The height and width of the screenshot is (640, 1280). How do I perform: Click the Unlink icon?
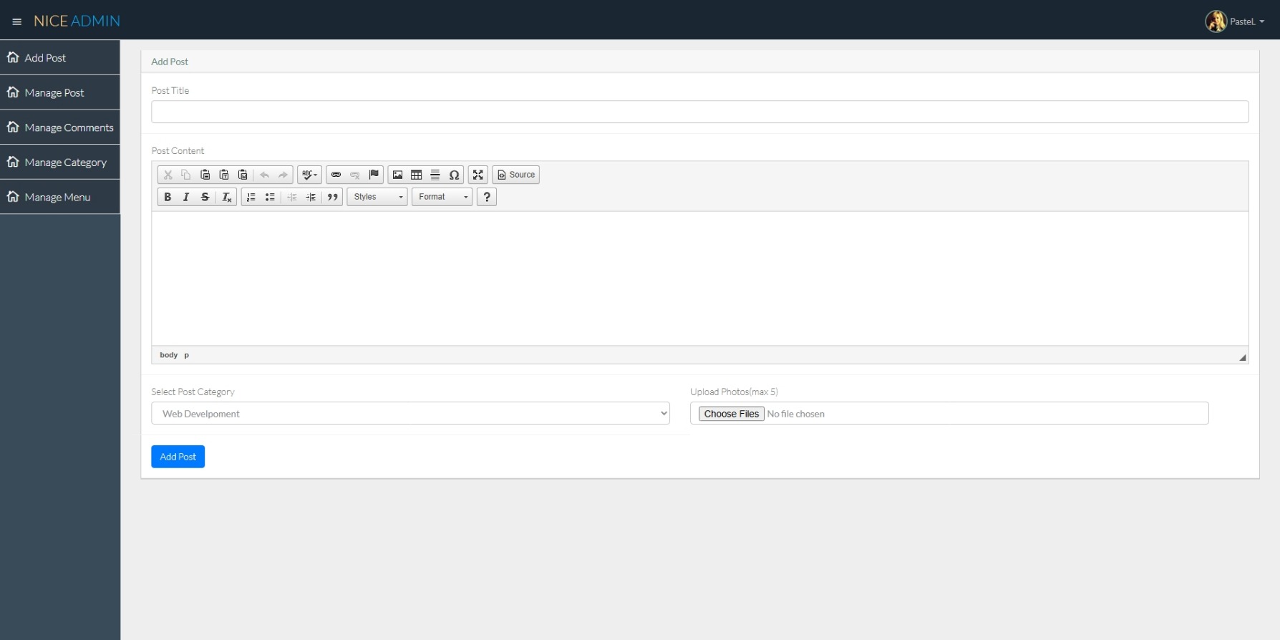(354, 175)
